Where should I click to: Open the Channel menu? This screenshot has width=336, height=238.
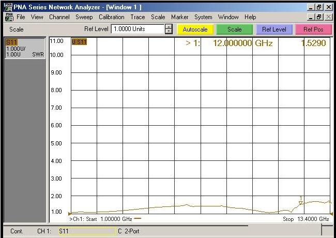pyautogui.click(x=59, y=17)
